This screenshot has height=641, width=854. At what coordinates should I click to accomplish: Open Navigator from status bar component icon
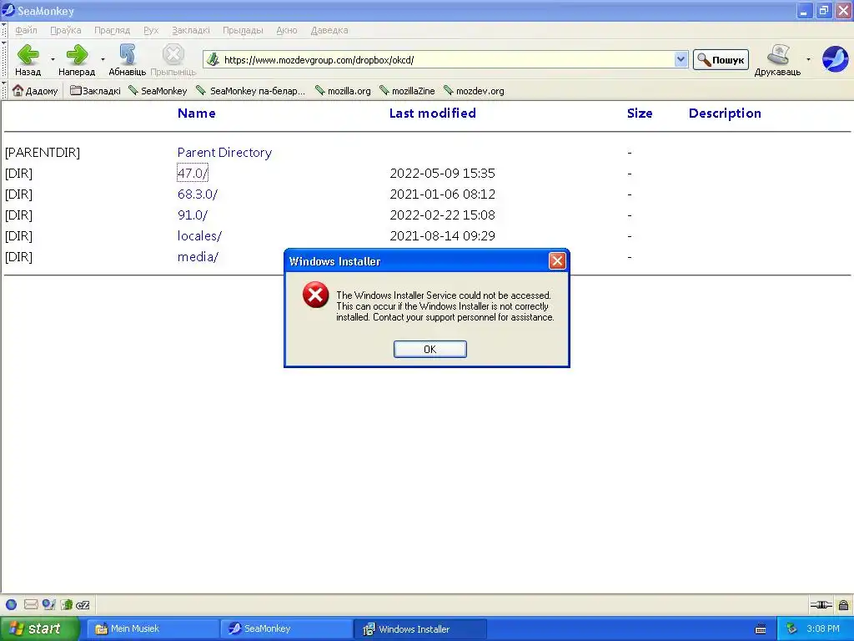(11, 604)
